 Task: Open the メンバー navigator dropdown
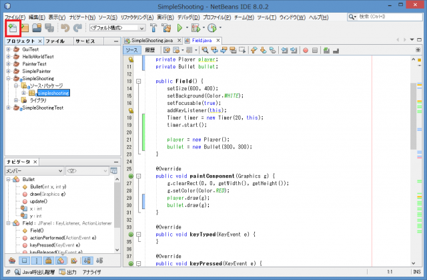tap(35, 171)
